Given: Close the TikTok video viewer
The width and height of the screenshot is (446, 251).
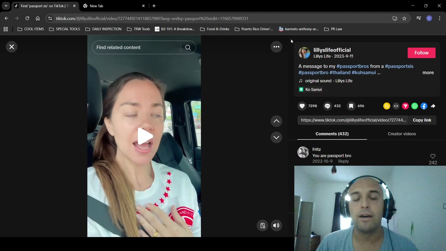Looking at the screenshot, I should tap(11, 47).
